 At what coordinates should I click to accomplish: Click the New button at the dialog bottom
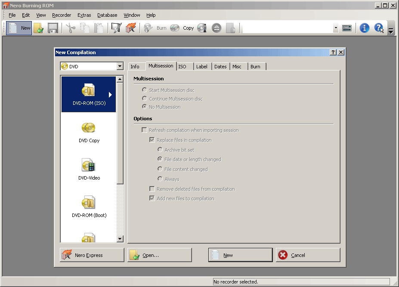(x=241, y=255)
